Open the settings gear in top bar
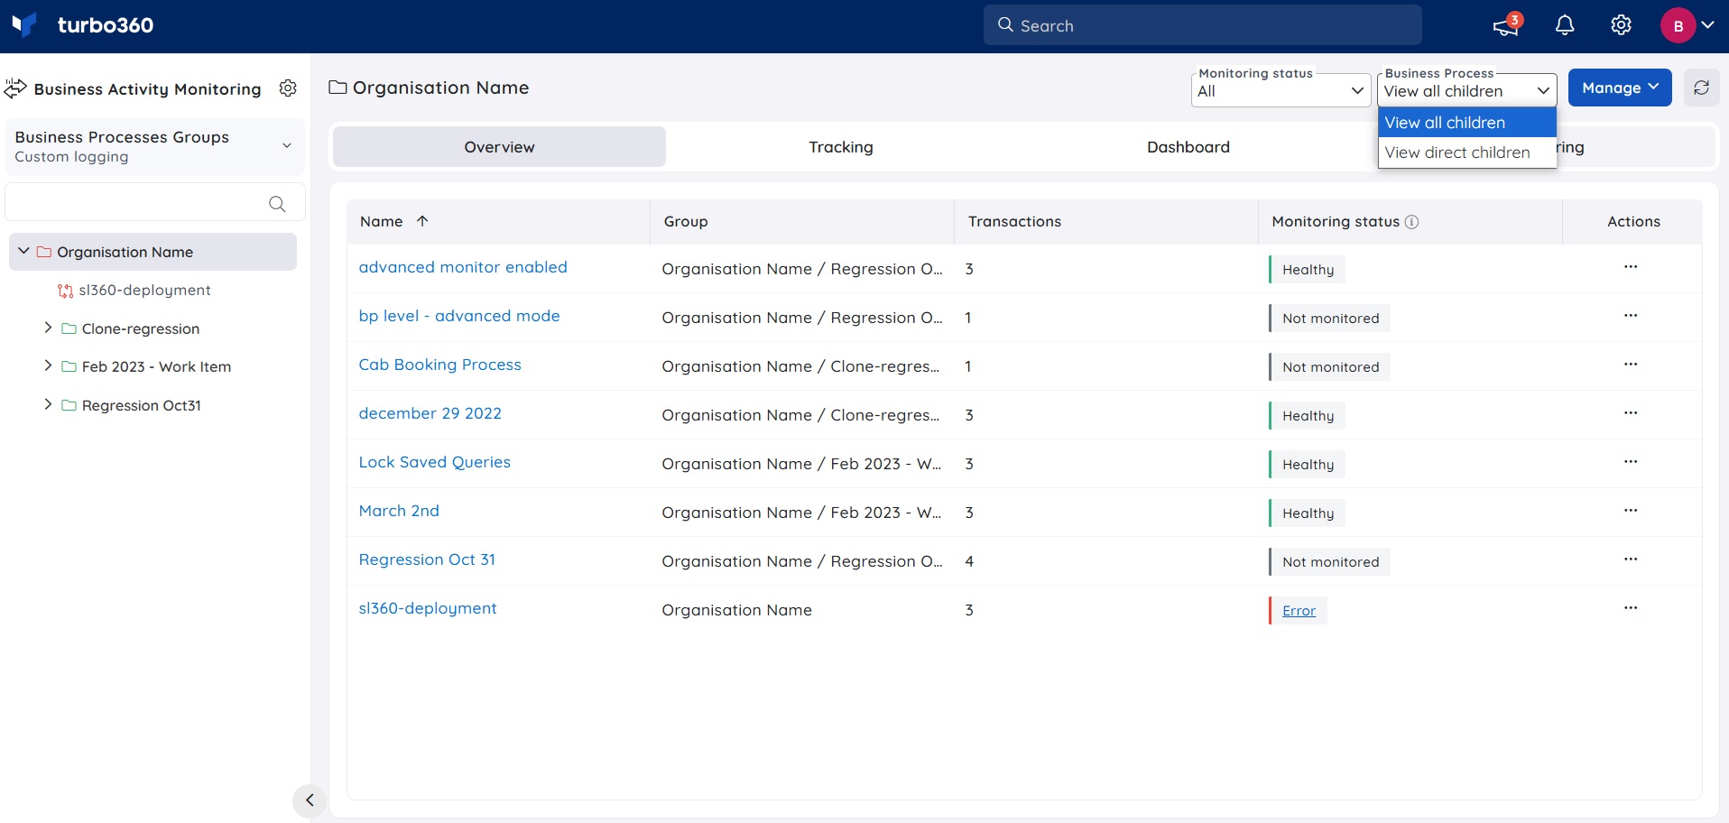 coord(1621,25)
